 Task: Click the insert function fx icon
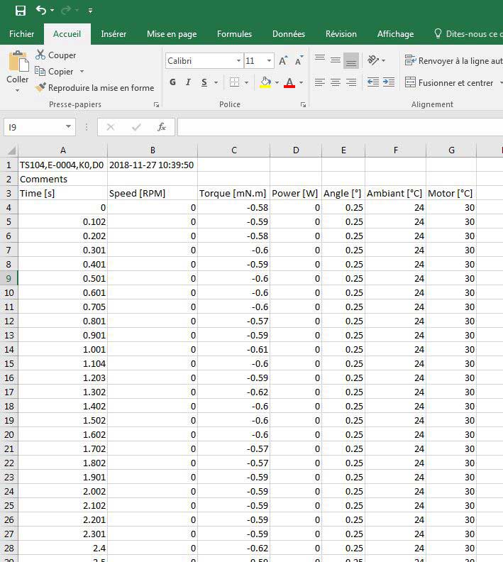coord(162,127)
